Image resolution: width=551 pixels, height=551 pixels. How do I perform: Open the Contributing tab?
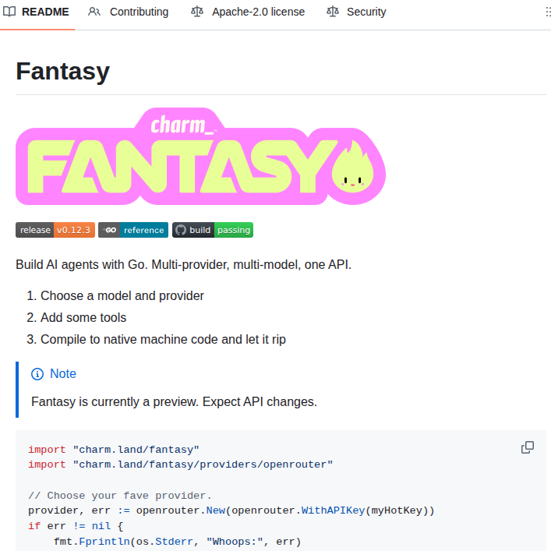click(138, 12)
